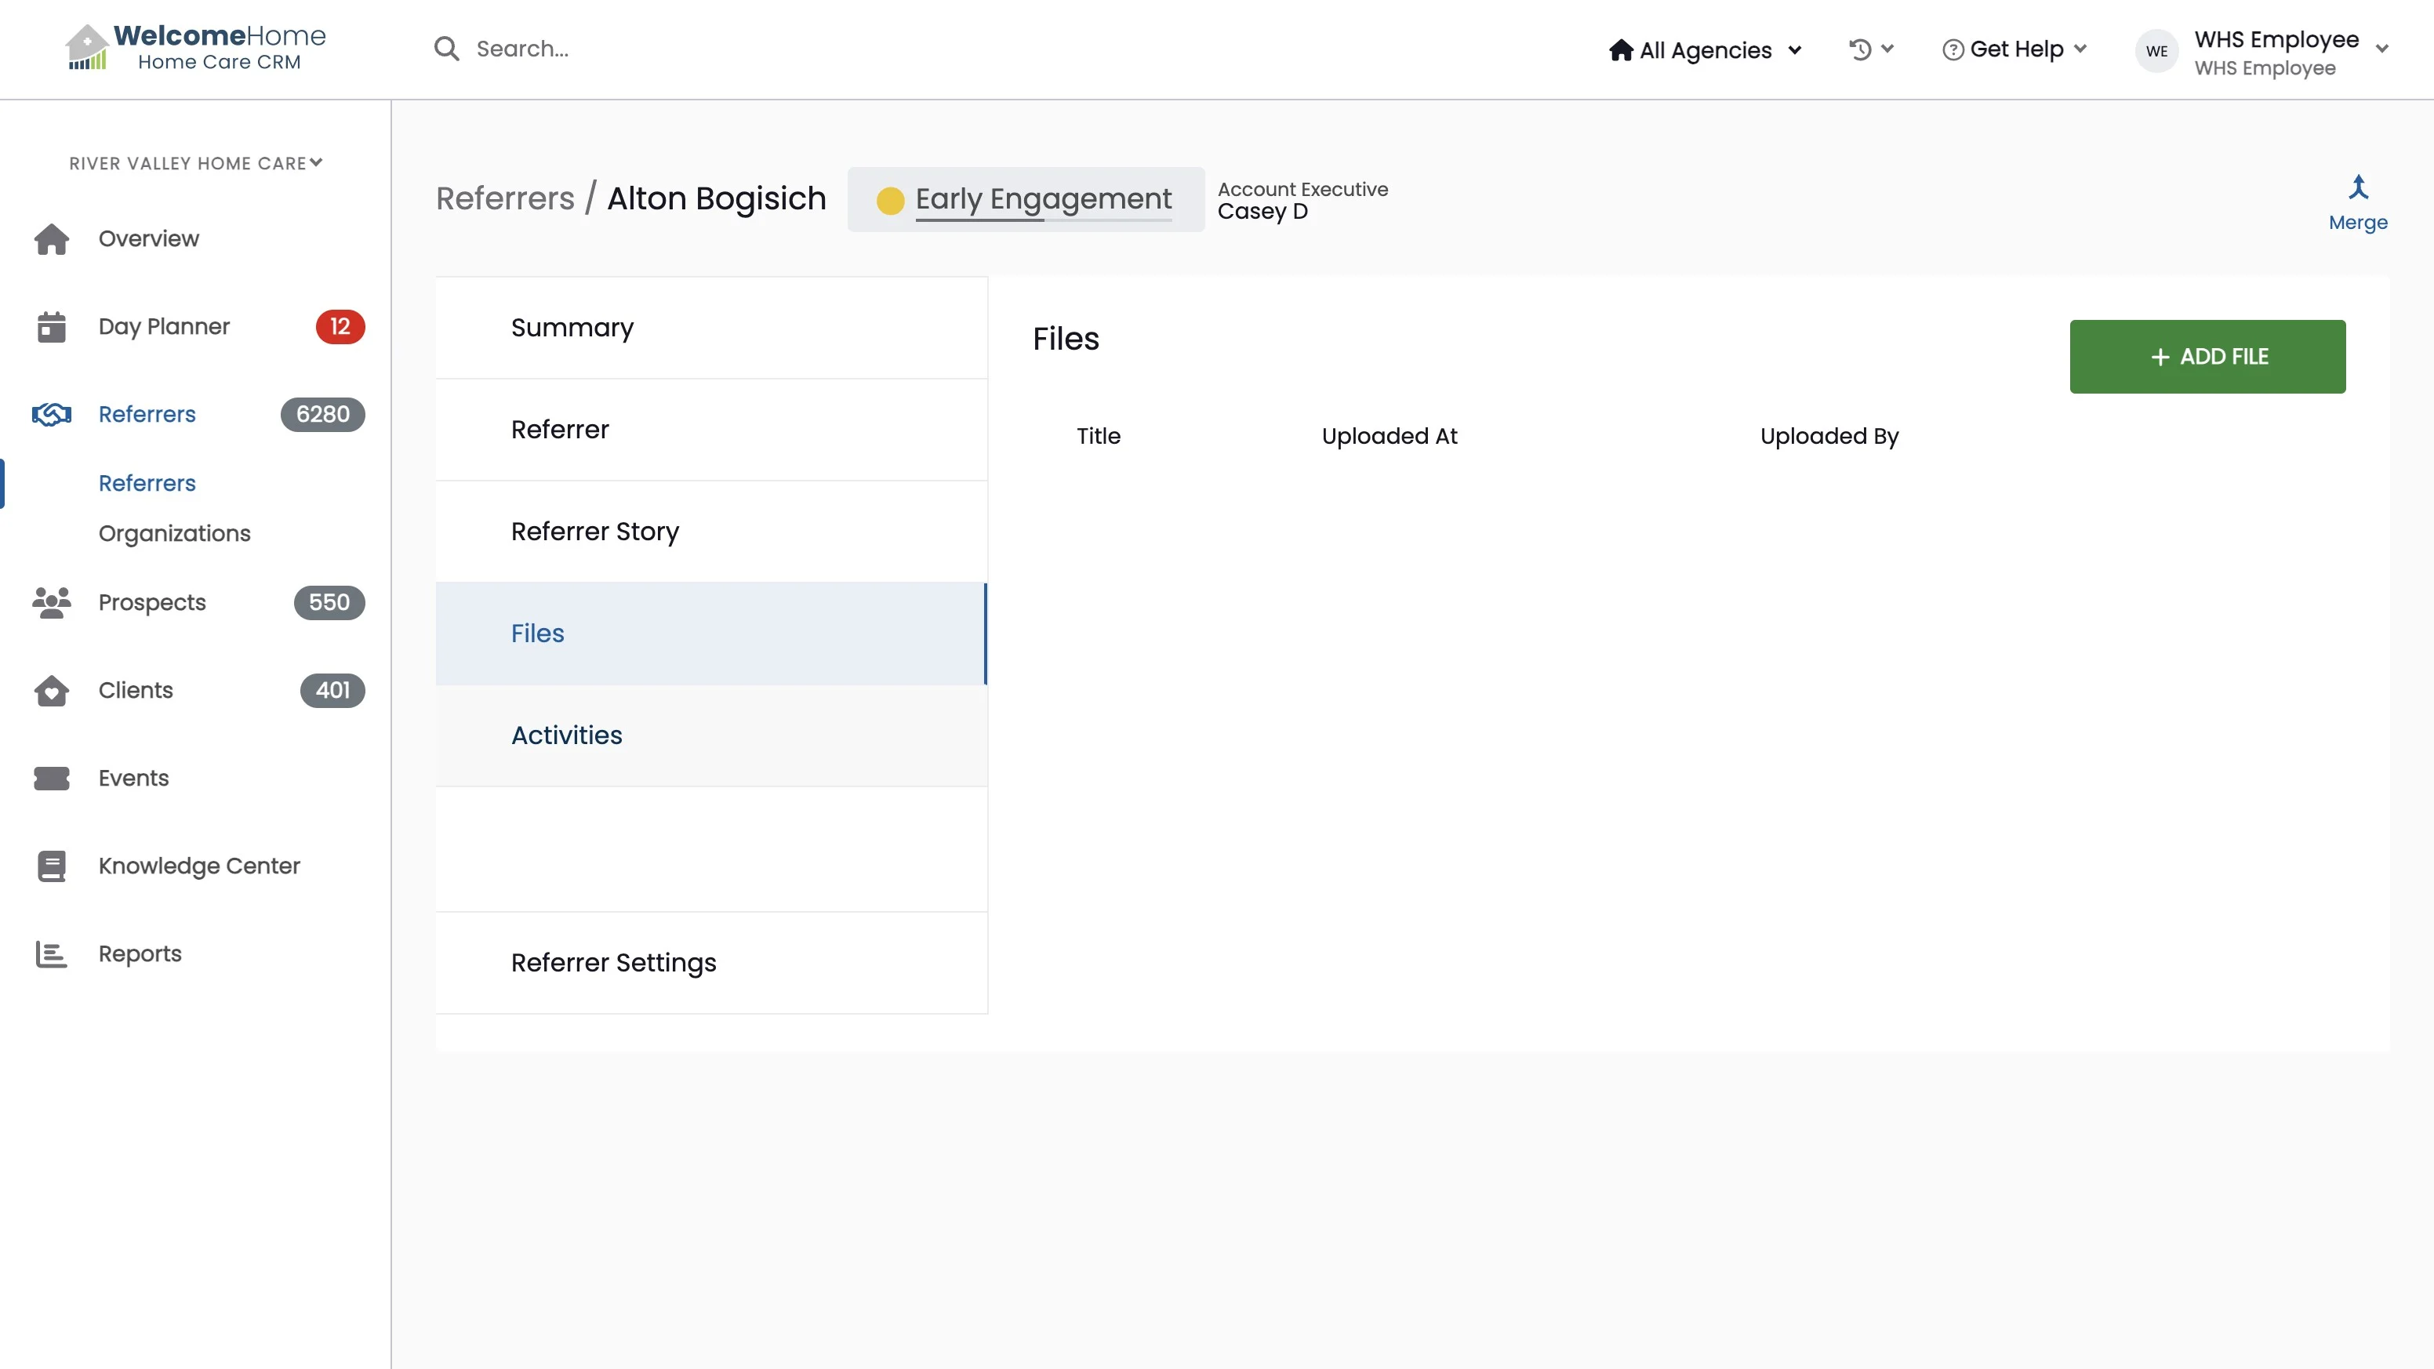This screenshot has width=2434, height=1369.
Task: Click the yellow Early Engagement status dot
Action: click(890, 200)
